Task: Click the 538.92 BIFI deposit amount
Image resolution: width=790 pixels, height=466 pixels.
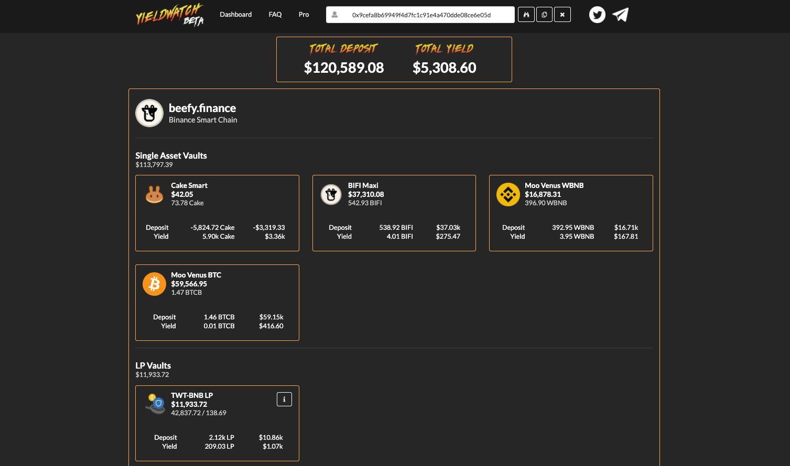Action: (x=396, y=228)
